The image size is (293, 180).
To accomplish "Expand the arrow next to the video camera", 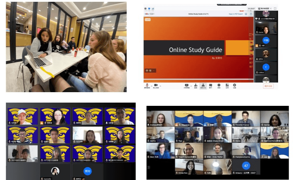I will click(160, 84).
